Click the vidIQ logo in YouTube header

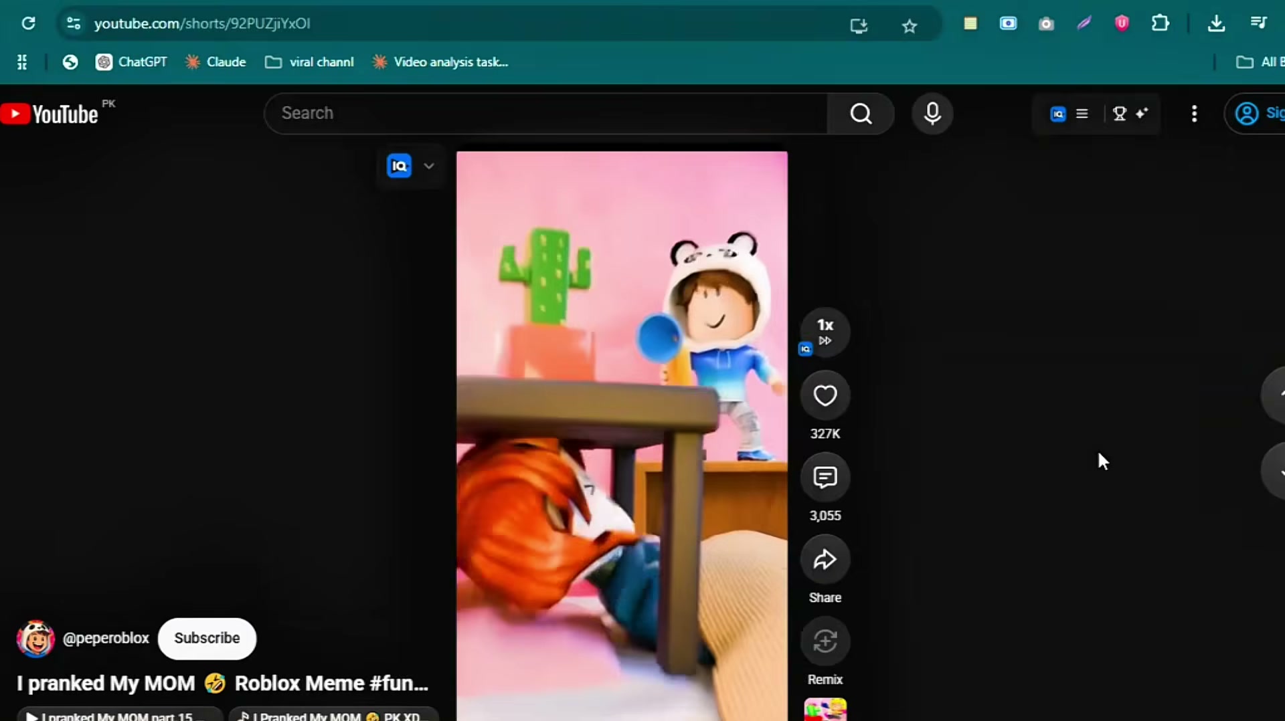[1058, 114]
